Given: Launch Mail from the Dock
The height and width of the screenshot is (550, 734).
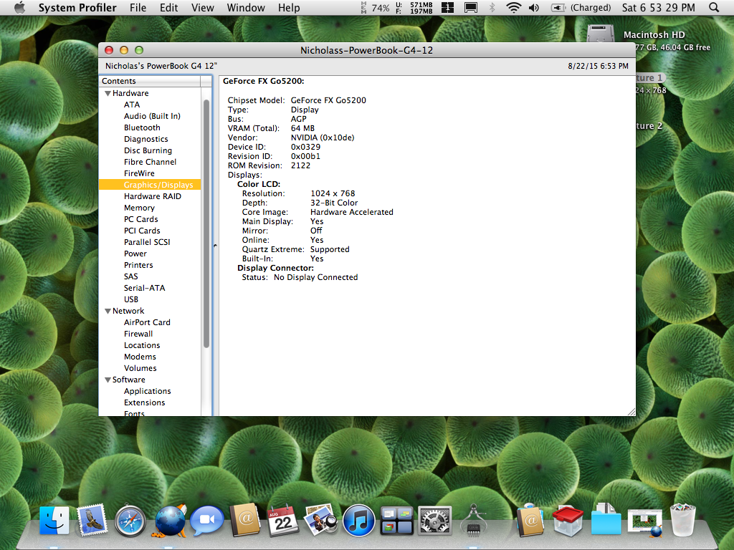Looking at the screenshot, I should pos(92,520).
